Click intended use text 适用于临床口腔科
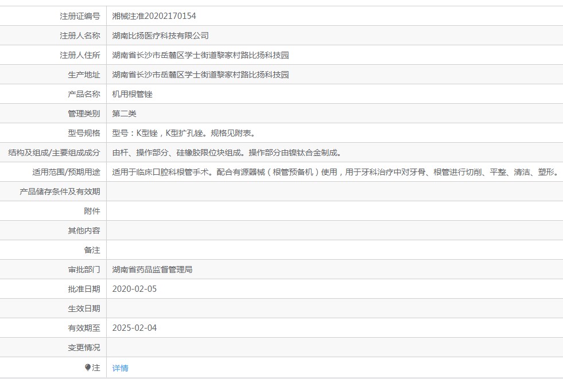Viewport: 563px width, 379px height. coord(145,172)
